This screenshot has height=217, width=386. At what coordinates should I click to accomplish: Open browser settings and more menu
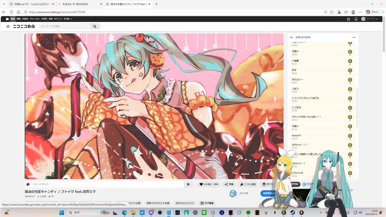click(361, 12)
